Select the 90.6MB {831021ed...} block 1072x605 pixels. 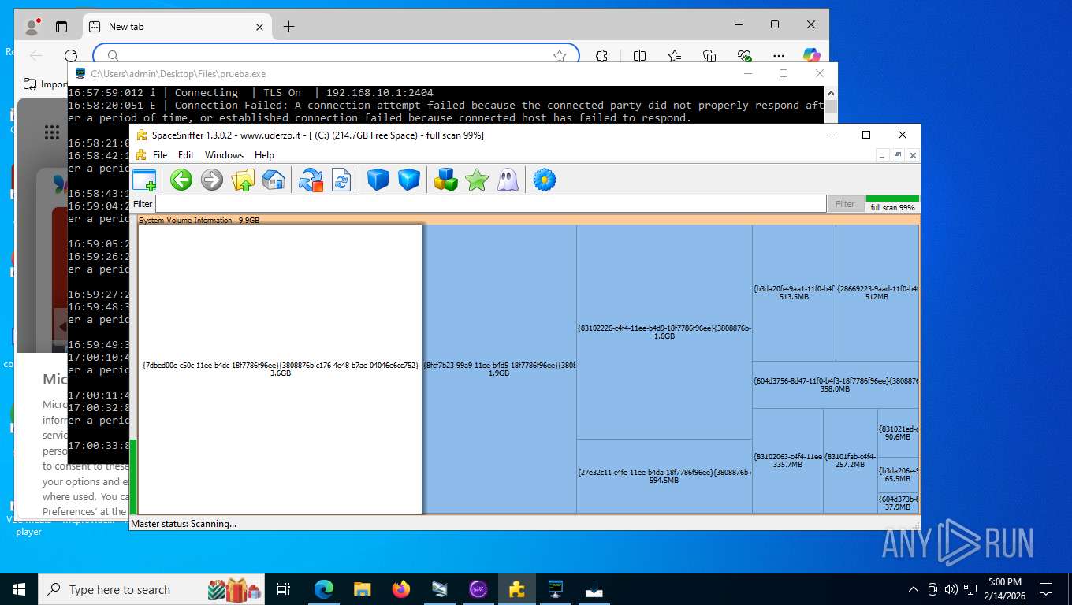pyautogui.click(x=898, y=432)
